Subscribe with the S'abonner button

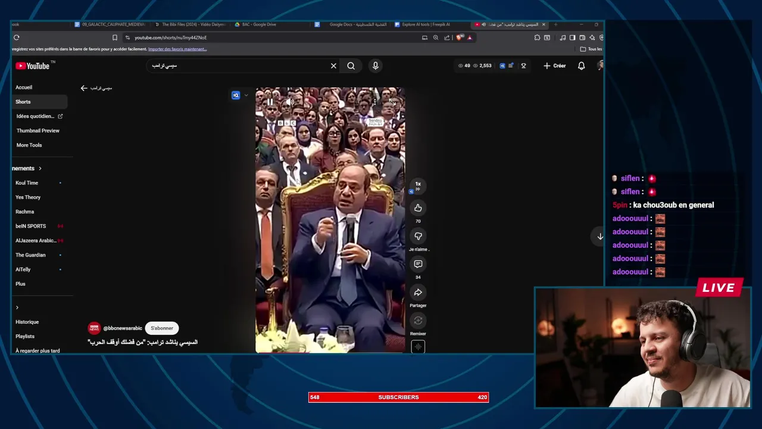pyautogui.click(x=162, y=328)
